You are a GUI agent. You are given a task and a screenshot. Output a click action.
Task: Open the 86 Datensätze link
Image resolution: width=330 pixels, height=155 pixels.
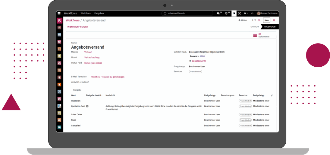tap(199, 61)
